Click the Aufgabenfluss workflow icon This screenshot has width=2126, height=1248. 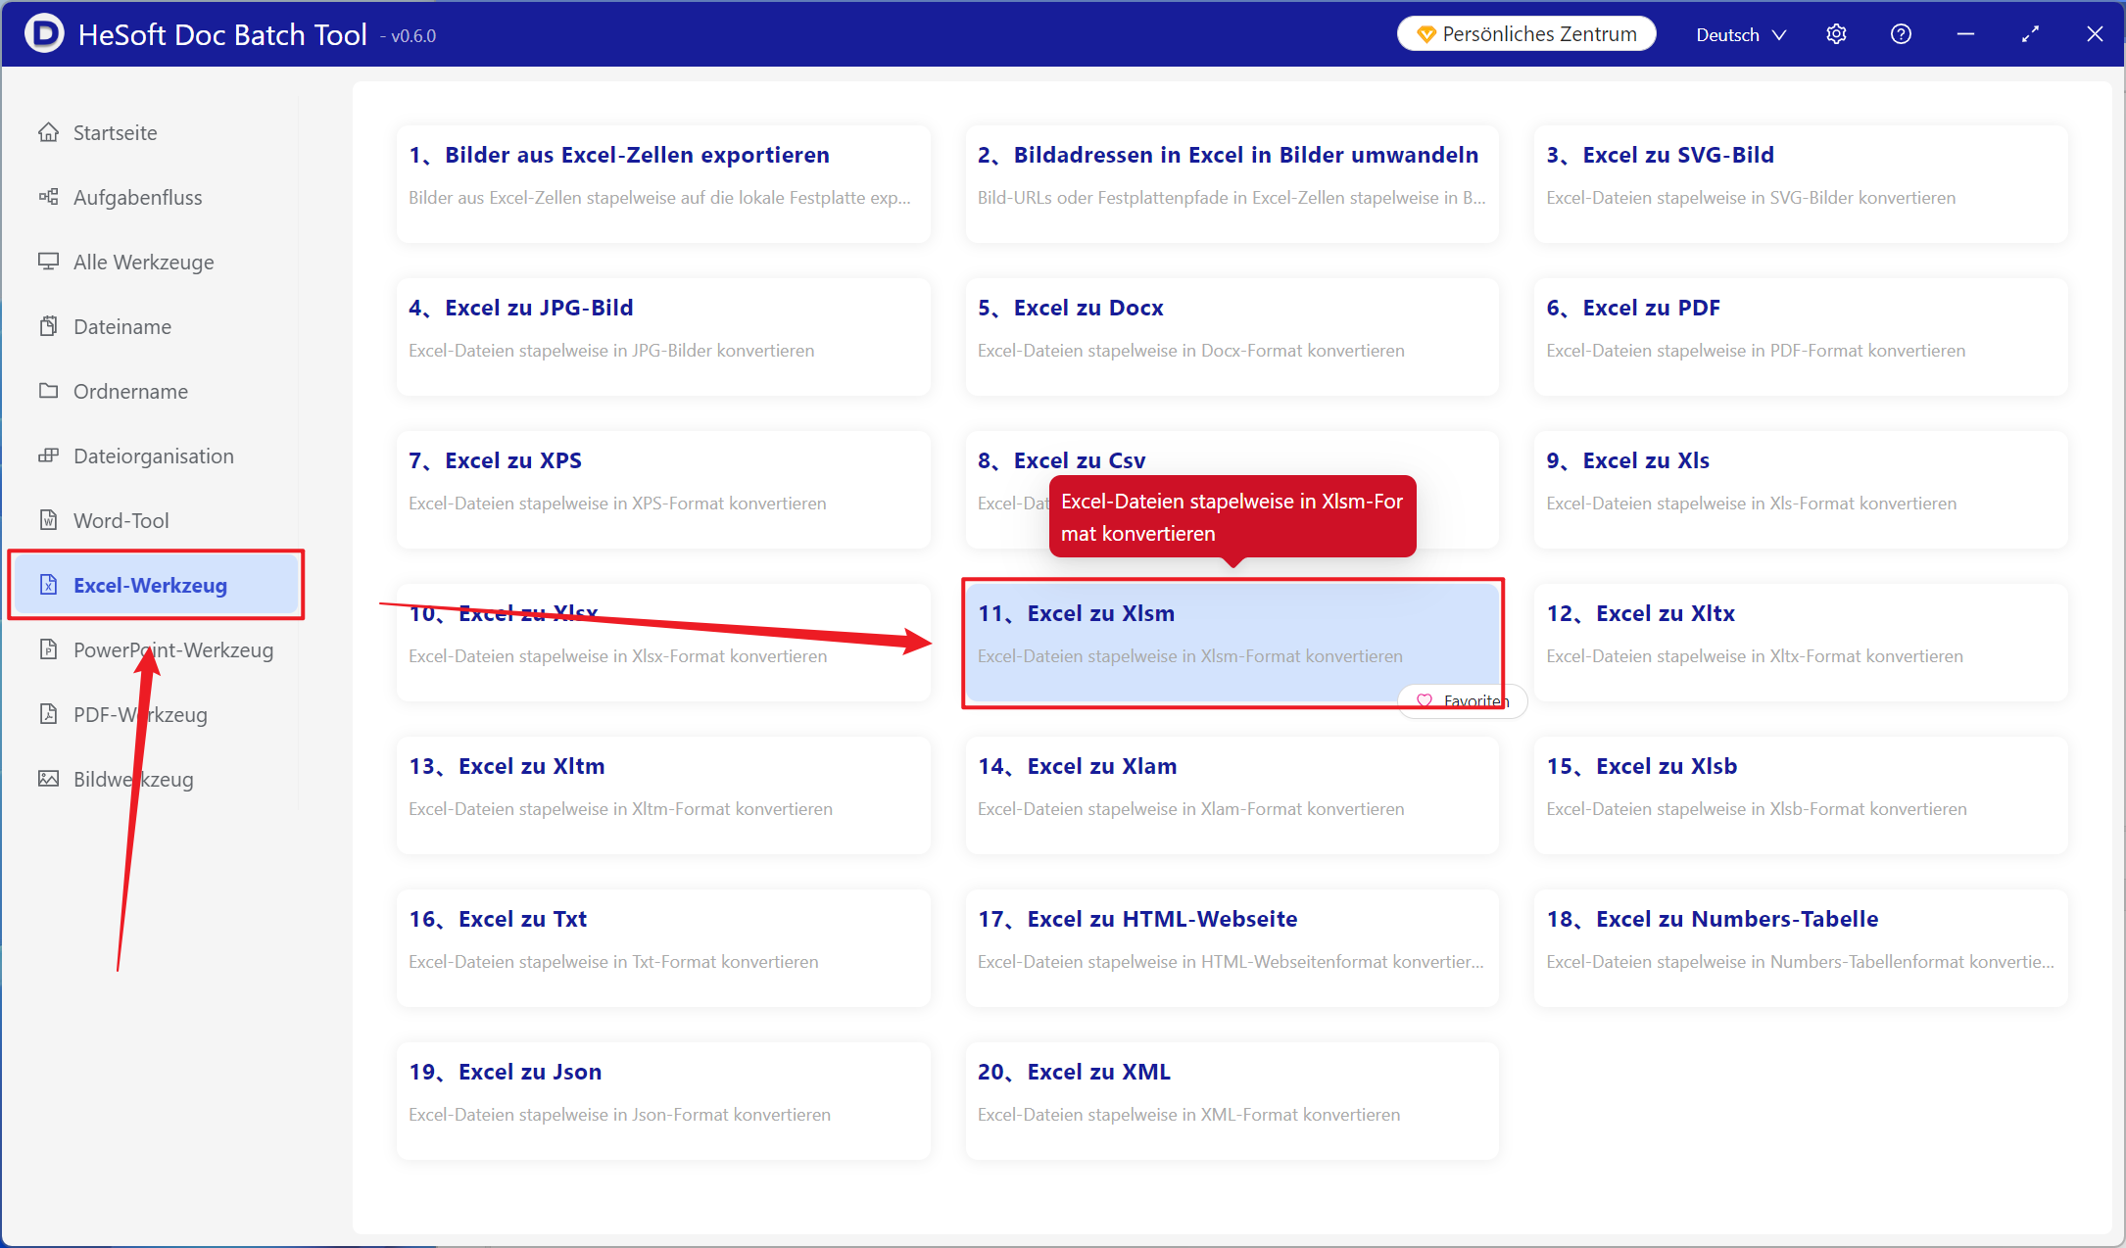point(48,197)
